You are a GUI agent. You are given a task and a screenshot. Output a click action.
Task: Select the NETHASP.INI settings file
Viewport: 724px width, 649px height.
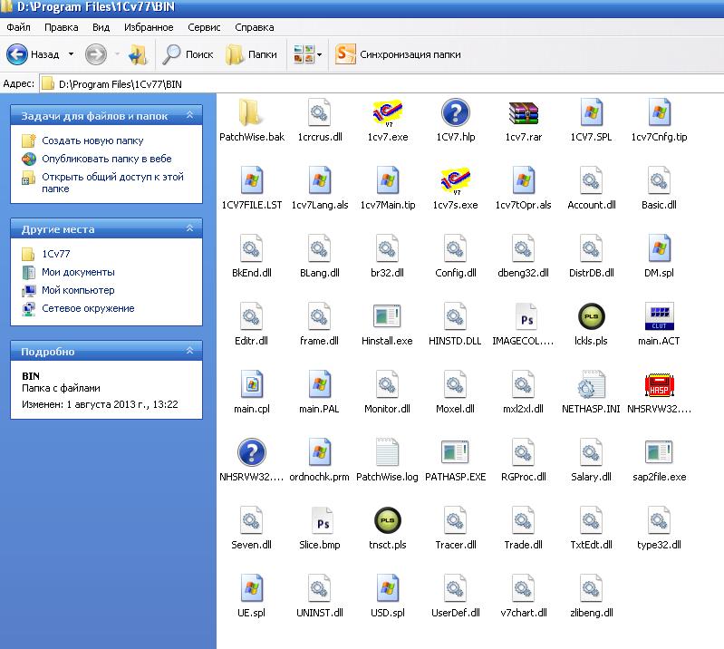click(591, 385)
